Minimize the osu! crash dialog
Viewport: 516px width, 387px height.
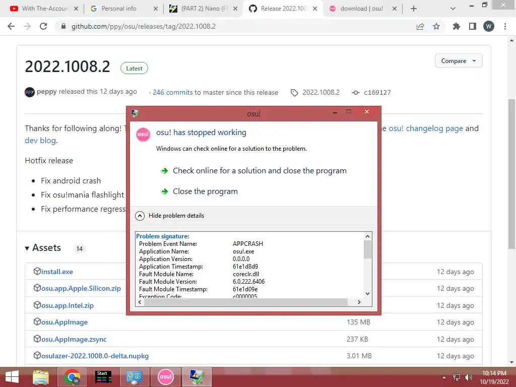tap(335, 112)
